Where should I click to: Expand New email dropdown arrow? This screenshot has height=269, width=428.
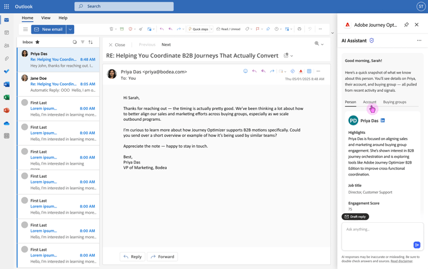(70, 29)
